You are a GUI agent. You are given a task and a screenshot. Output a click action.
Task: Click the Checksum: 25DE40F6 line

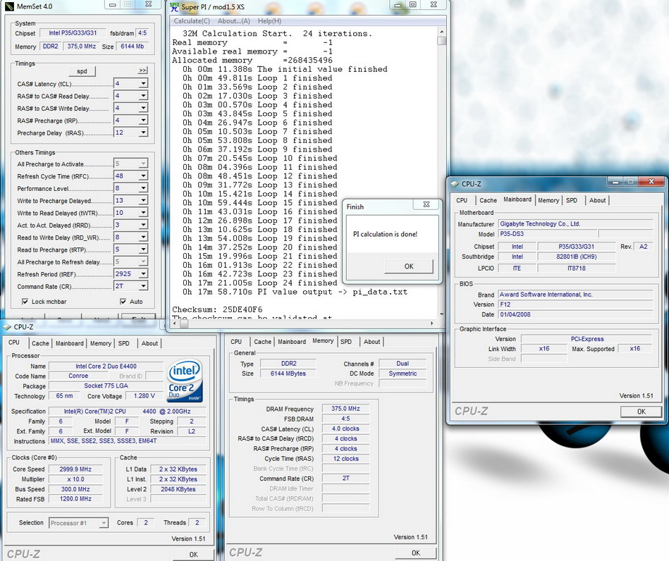217,309
